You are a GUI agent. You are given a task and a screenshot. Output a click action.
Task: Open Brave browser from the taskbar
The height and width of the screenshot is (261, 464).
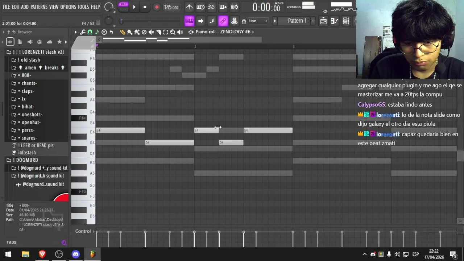[x=42, y=254]
